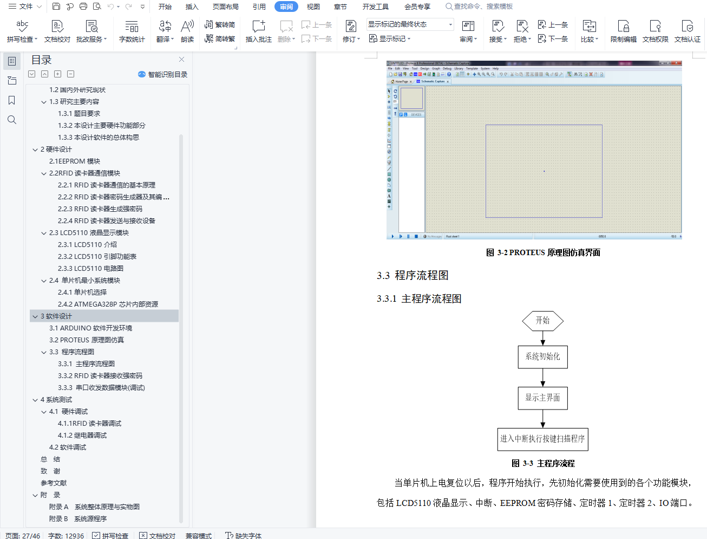Image resolution: width=707 pixels, height=539 pixels.
Task: Toggle document proofreading in status bar
Action: click(x=158, y=535)
